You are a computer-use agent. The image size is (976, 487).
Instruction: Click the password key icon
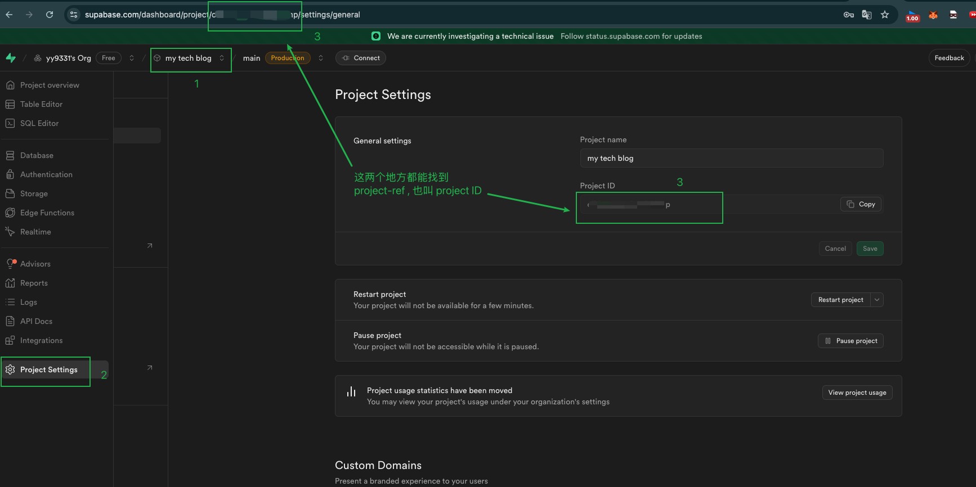point(849,15)
